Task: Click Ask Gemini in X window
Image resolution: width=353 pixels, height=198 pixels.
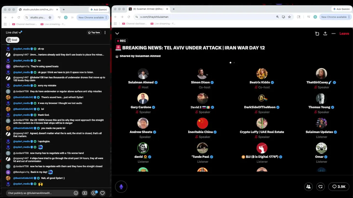Action: (x=341, y=9)
